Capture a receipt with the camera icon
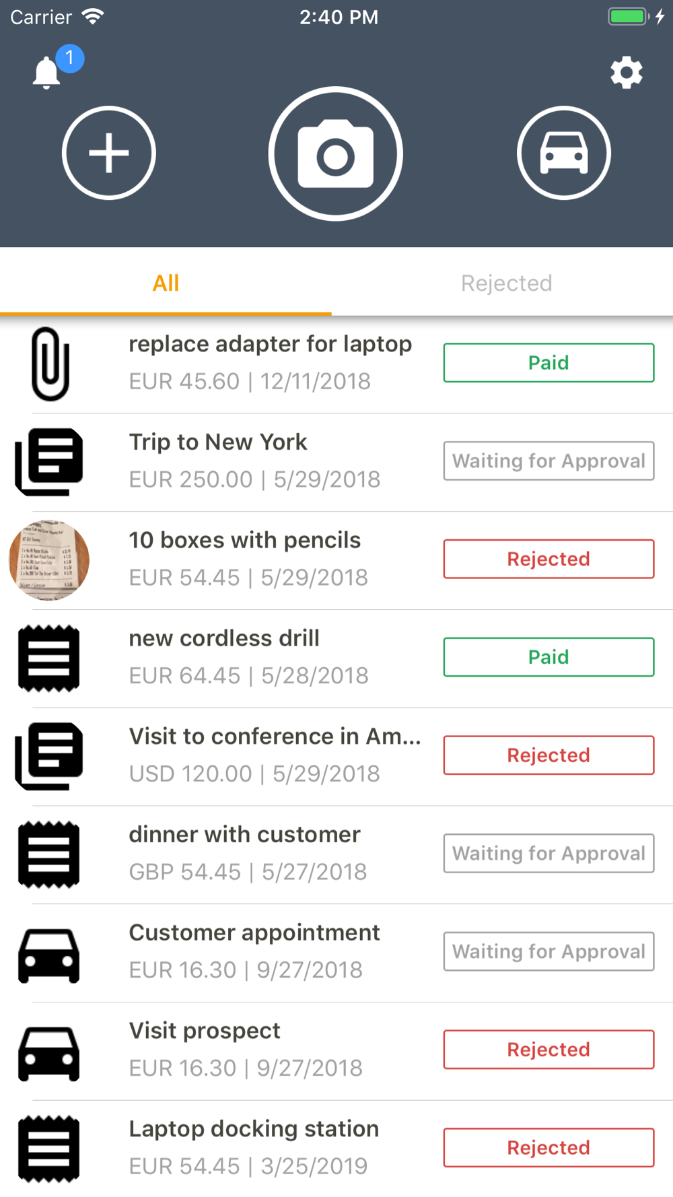Image resolution: width=673 pixels, height=1197 pixels. [336, 153]
